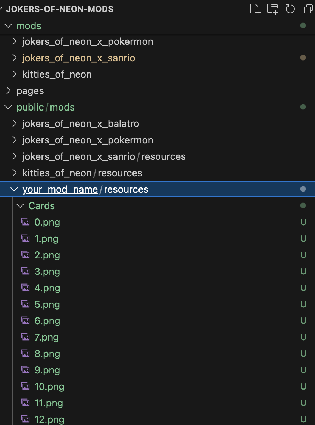Click the image icon beside 6.png

coord(25,321)
